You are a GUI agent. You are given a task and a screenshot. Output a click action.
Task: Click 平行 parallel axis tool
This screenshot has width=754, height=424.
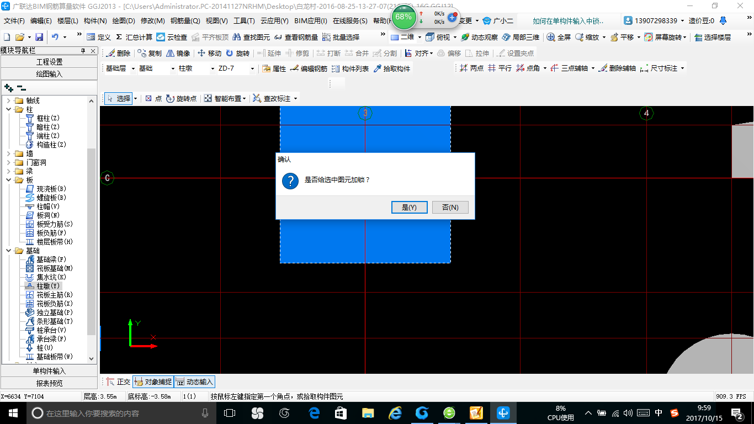coord(500,68)
